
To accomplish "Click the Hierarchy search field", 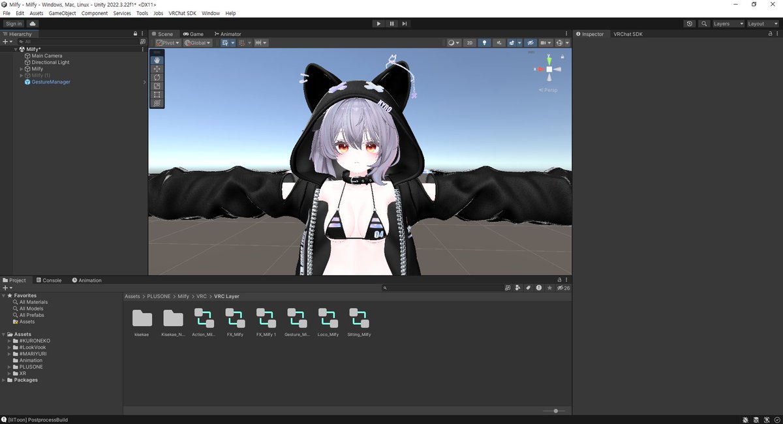I will click(78, 41).
